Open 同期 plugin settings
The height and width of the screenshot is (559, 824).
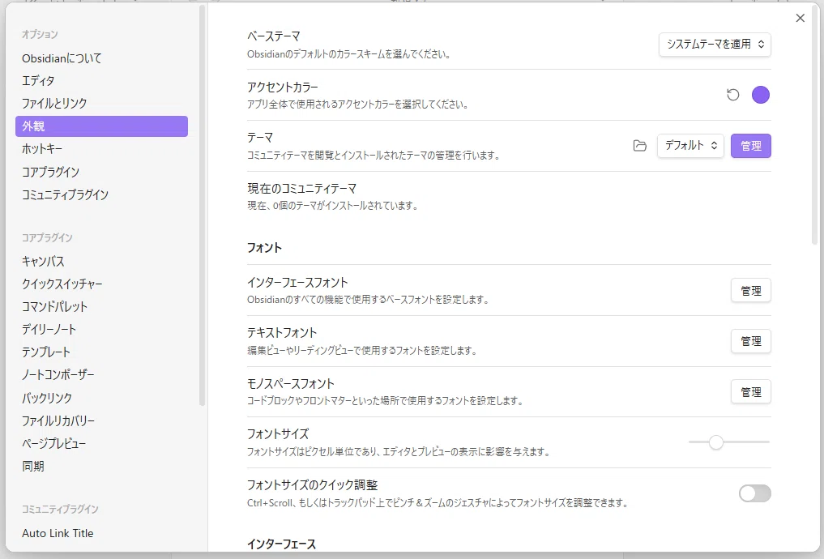pyautogui.click(x=101, y=466)
